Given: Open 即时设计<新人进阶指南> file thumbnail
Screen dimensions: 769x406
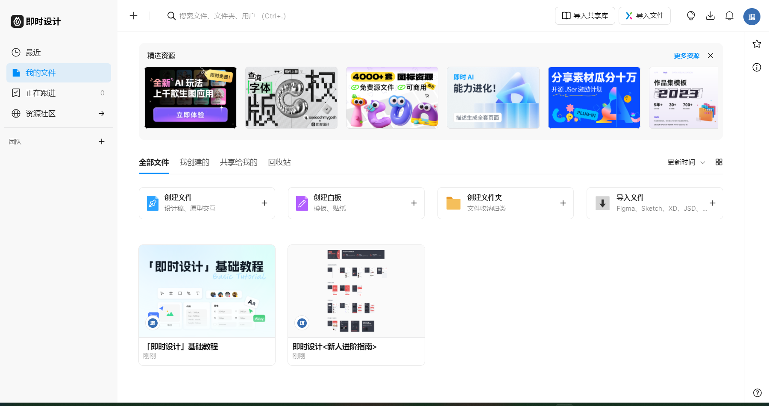Looking at the screenshot, I should [x=356, y=291].
